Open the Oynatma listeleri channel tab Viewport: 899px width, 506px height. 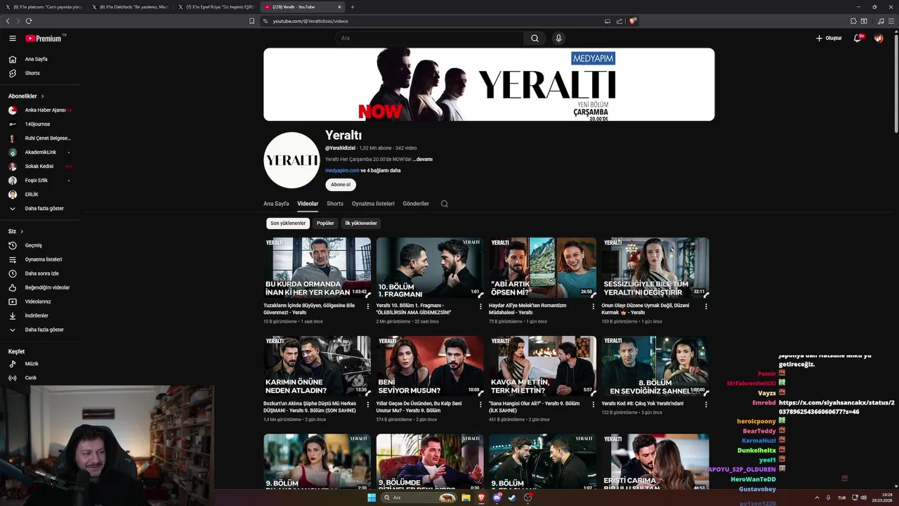[373, 204]
